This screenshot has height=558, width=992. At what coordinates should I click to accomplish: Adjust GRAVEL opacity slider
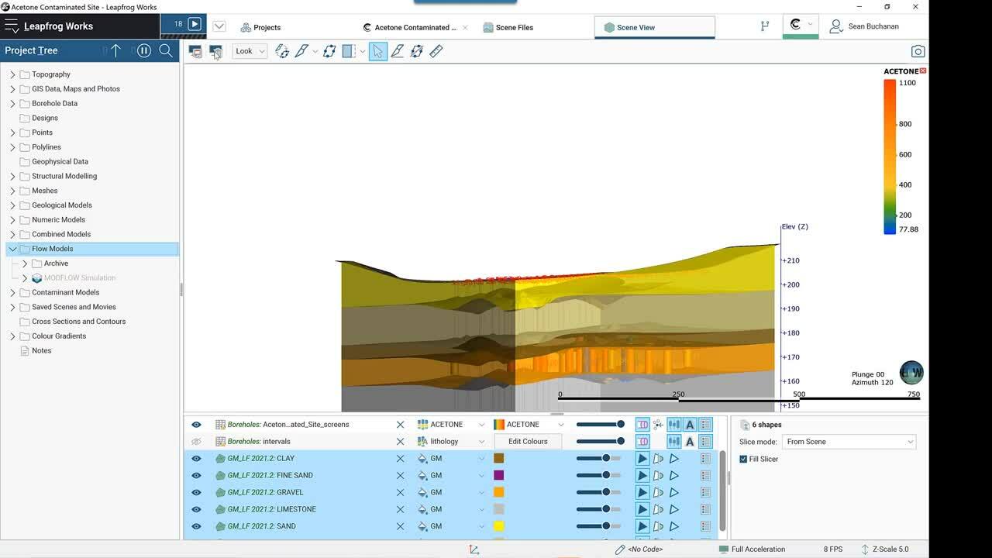(x=599, y=493)
